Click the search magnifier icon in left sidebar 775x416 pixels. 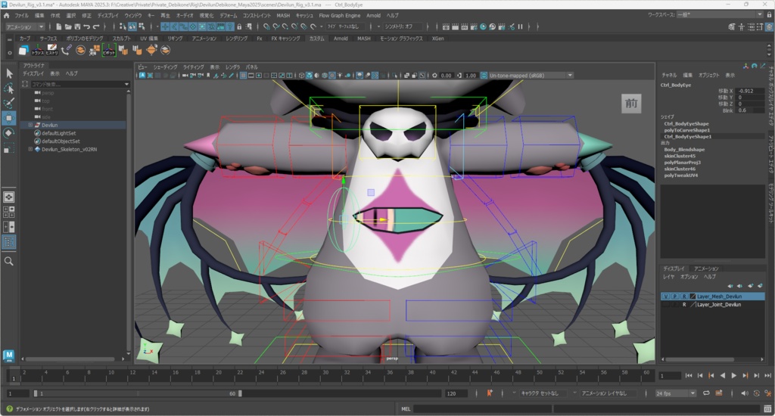point(9,261)
